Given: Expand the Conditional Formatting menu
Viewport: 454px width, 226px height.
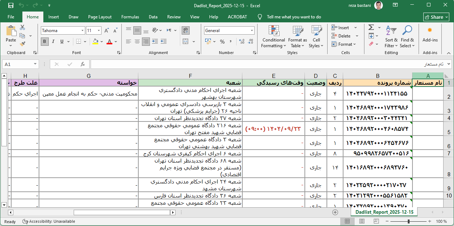Looking at the screenshot, I should point(273,36).
